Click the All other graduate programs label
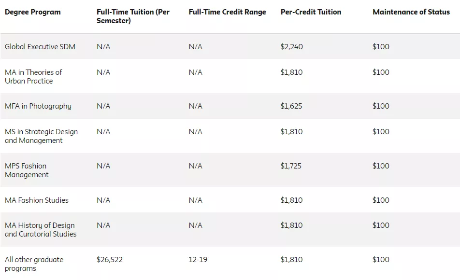Viewport: 460px width, 280px height. click(x=34, y=264)
